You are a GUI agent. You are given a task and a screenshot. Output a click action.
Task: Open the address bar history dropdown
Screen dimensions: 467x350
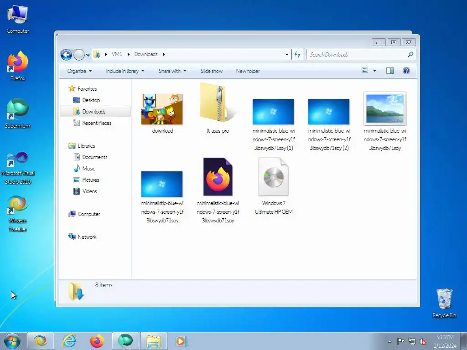pos(287,55)
